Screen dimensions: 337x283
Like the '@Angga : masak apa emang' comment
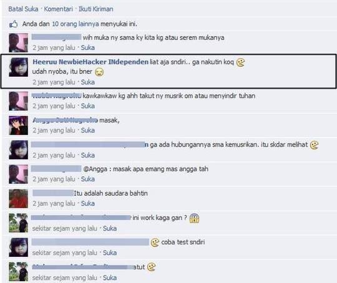point(88,179)
